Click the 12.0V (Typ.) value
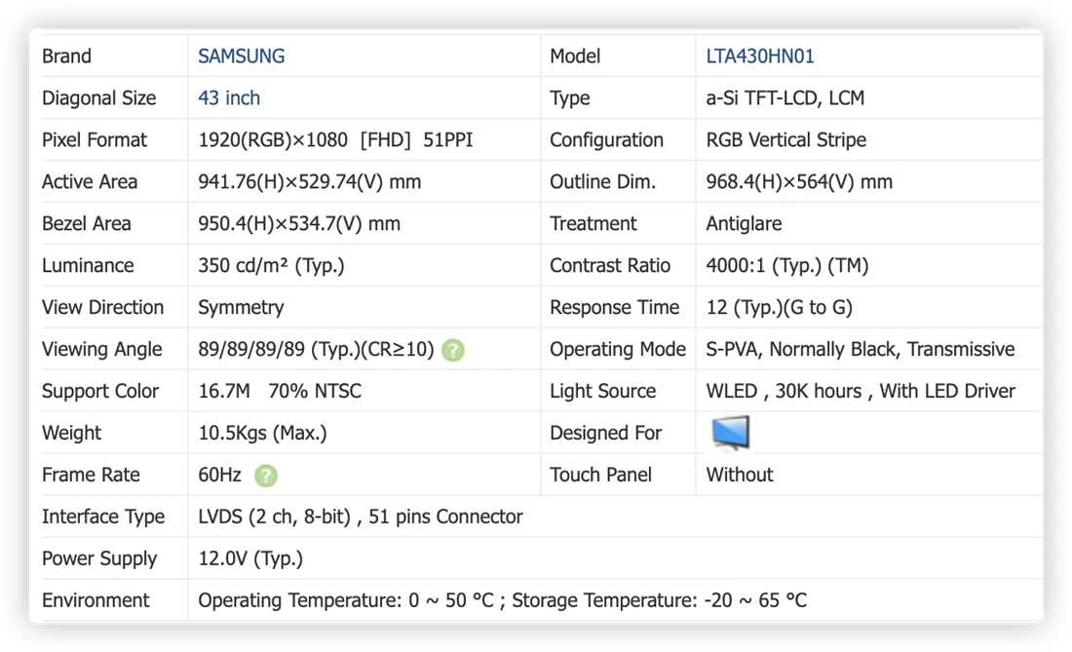 click(x=250, y=558)
